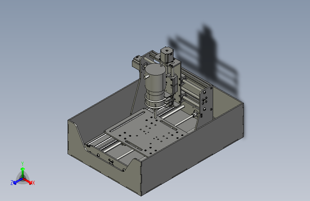Screen dimensions: 310x201
Task: Click the Y label on the axis triad
Action: [23, 164]
